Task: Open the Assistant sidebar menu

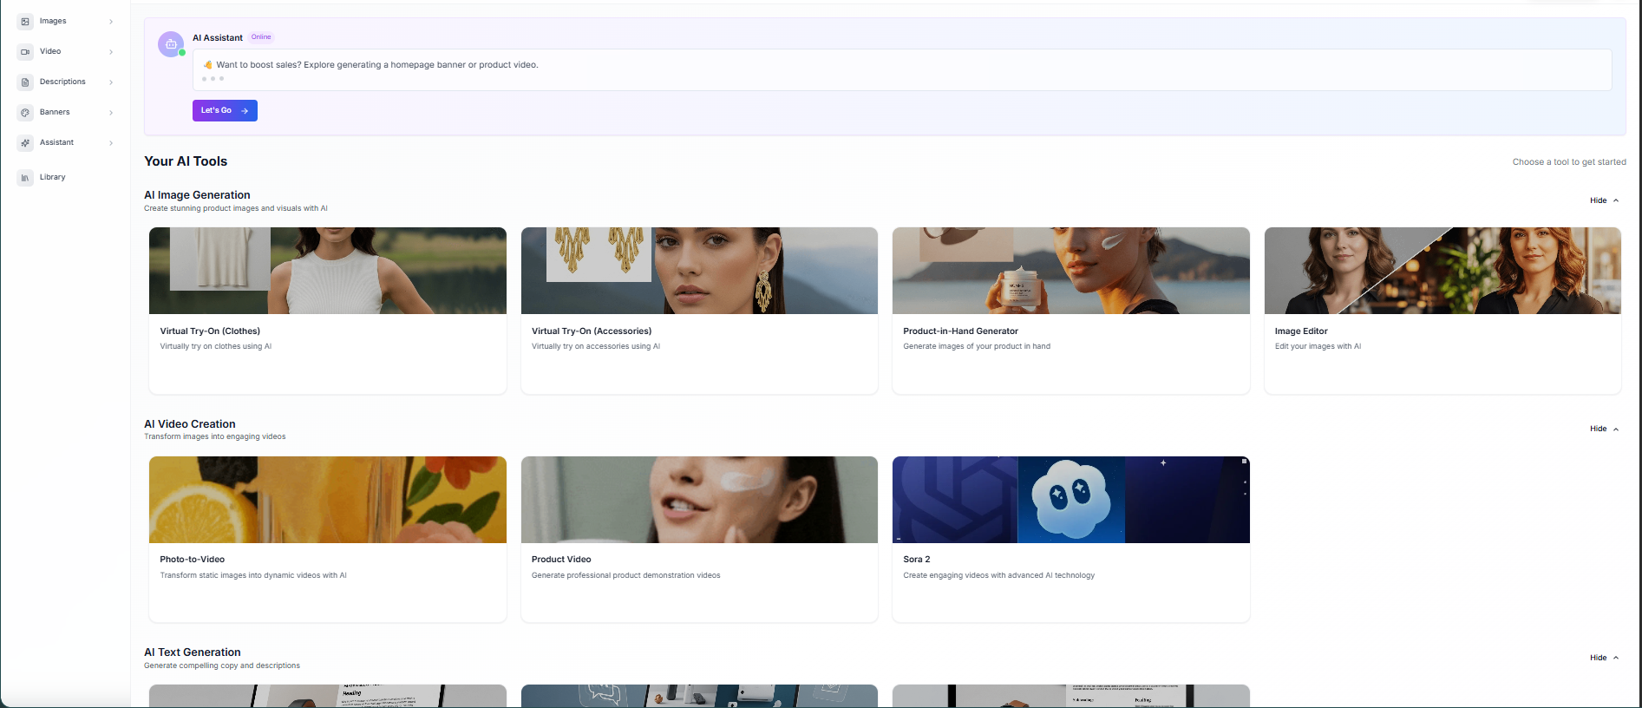Action: (65, 142)
